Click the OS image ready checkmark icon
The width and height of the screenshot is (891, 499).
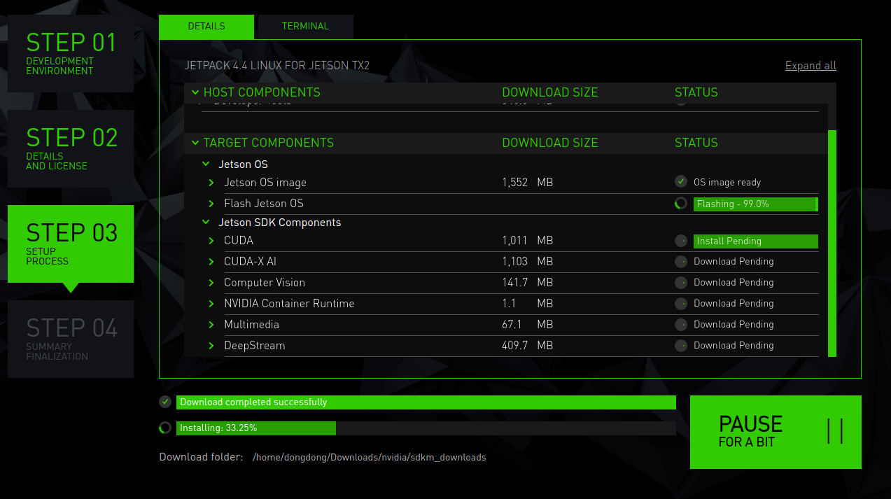[680, 182]
